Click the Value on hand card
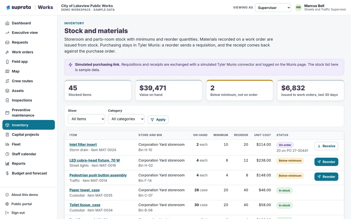This screenshot has height=219, width=351. 169,91
